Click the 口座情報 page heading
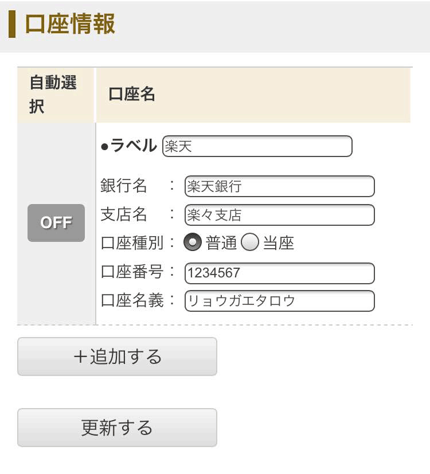This screenshot has height=474, width=430. pyautogui.click(x=70, y=25)
